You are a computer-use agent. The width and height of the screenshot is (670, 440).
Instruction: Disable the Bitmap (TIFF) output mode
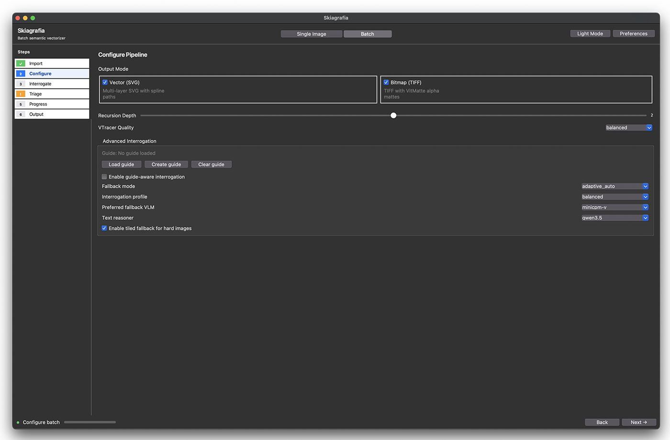[x=386, y=82]
